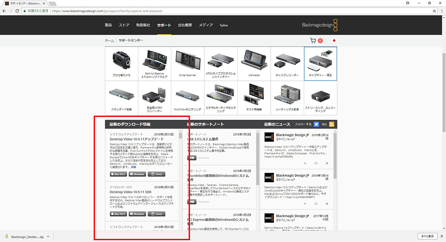Click フォローする in the news header

[x=303, y=125]
